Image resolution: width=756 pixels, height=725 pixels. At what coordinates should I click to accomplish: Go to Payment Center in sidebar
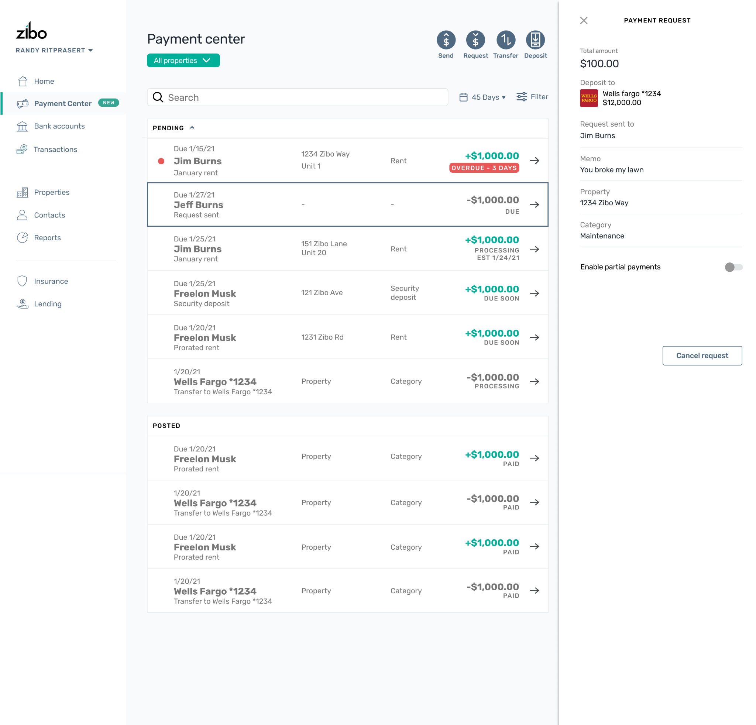pyautogui.click(x=62, y=103)
